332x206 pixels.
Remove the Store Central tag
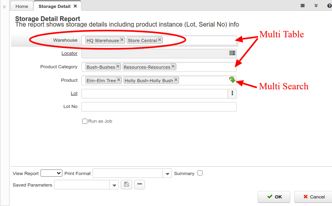pyautogui.click(x=160, y=40)
